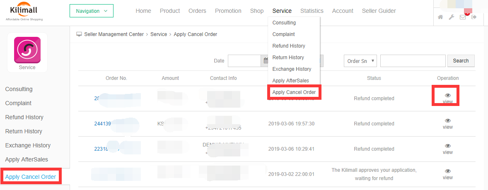Expand the Navigation dropdown button

click(x=92, y=11)
